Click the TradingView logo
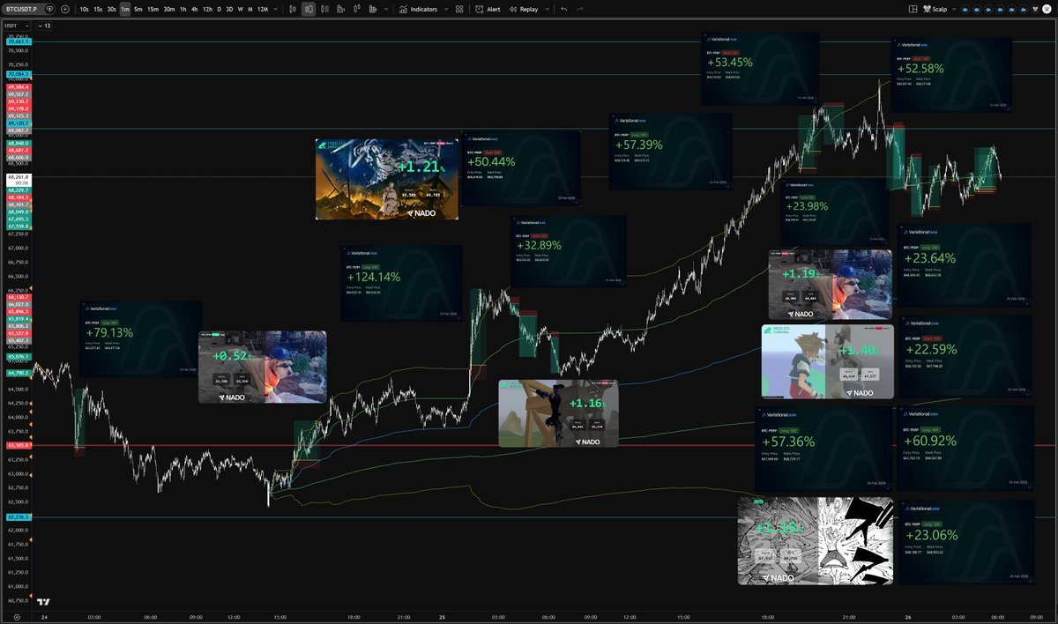The image size is (1058, 624). pyautogui.click(x=43, y=602)
